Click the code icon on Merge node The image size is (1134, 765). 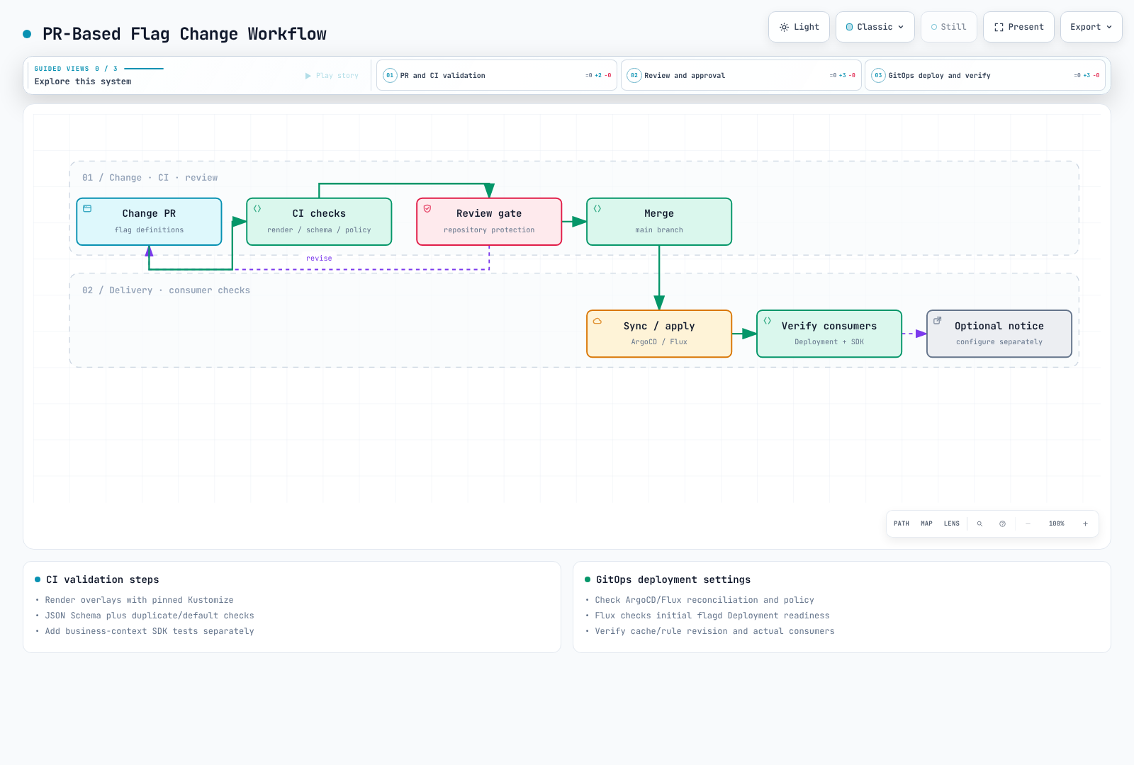click(x=597, y=208)
